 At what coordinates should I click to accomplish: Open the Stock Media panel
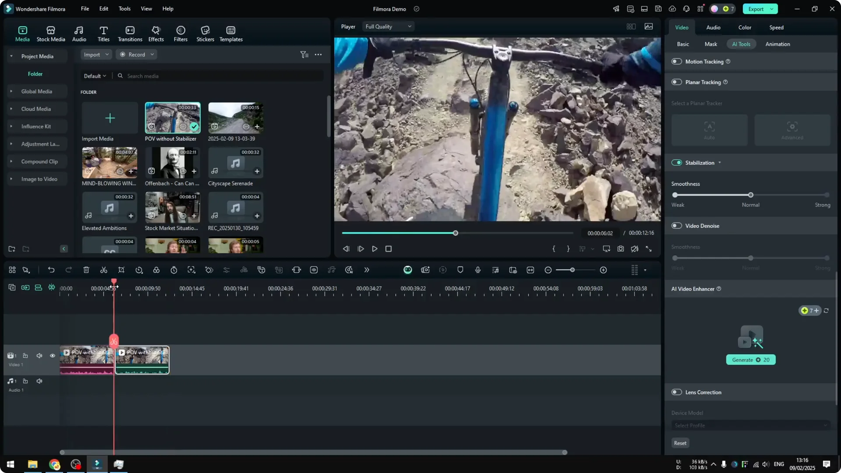[50, 33]
